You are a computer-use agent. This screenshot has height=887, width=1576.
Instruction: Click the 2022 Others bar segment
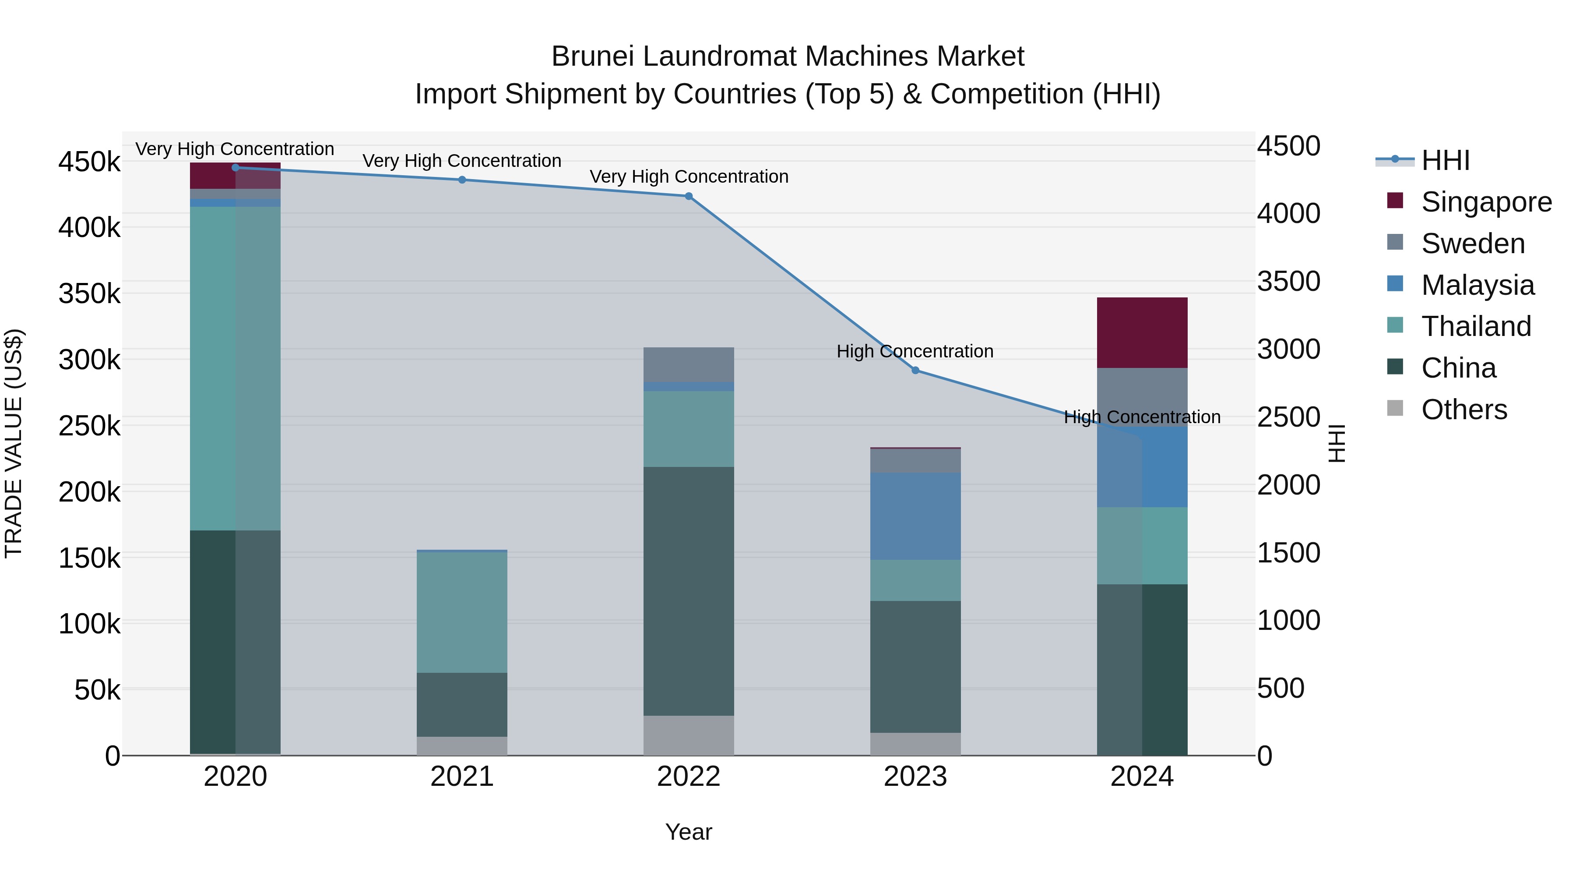coord(689,735)
